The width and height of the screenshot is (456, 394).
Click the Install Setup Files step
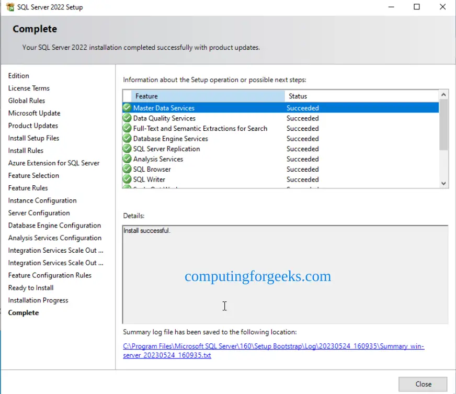point(34,138)
